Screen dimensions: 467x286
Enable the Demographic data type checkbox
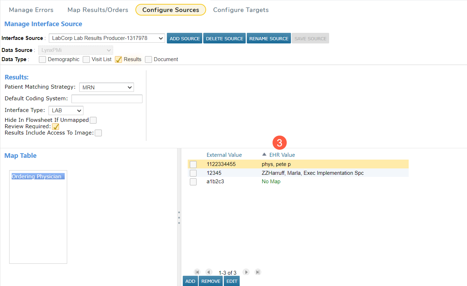[x=42, y=59]
